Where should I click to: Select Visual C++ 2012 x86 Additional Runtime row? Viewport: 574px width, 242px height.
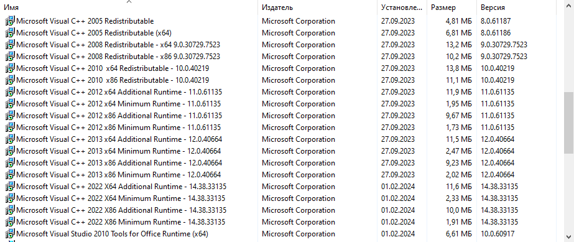pos(278,115)
